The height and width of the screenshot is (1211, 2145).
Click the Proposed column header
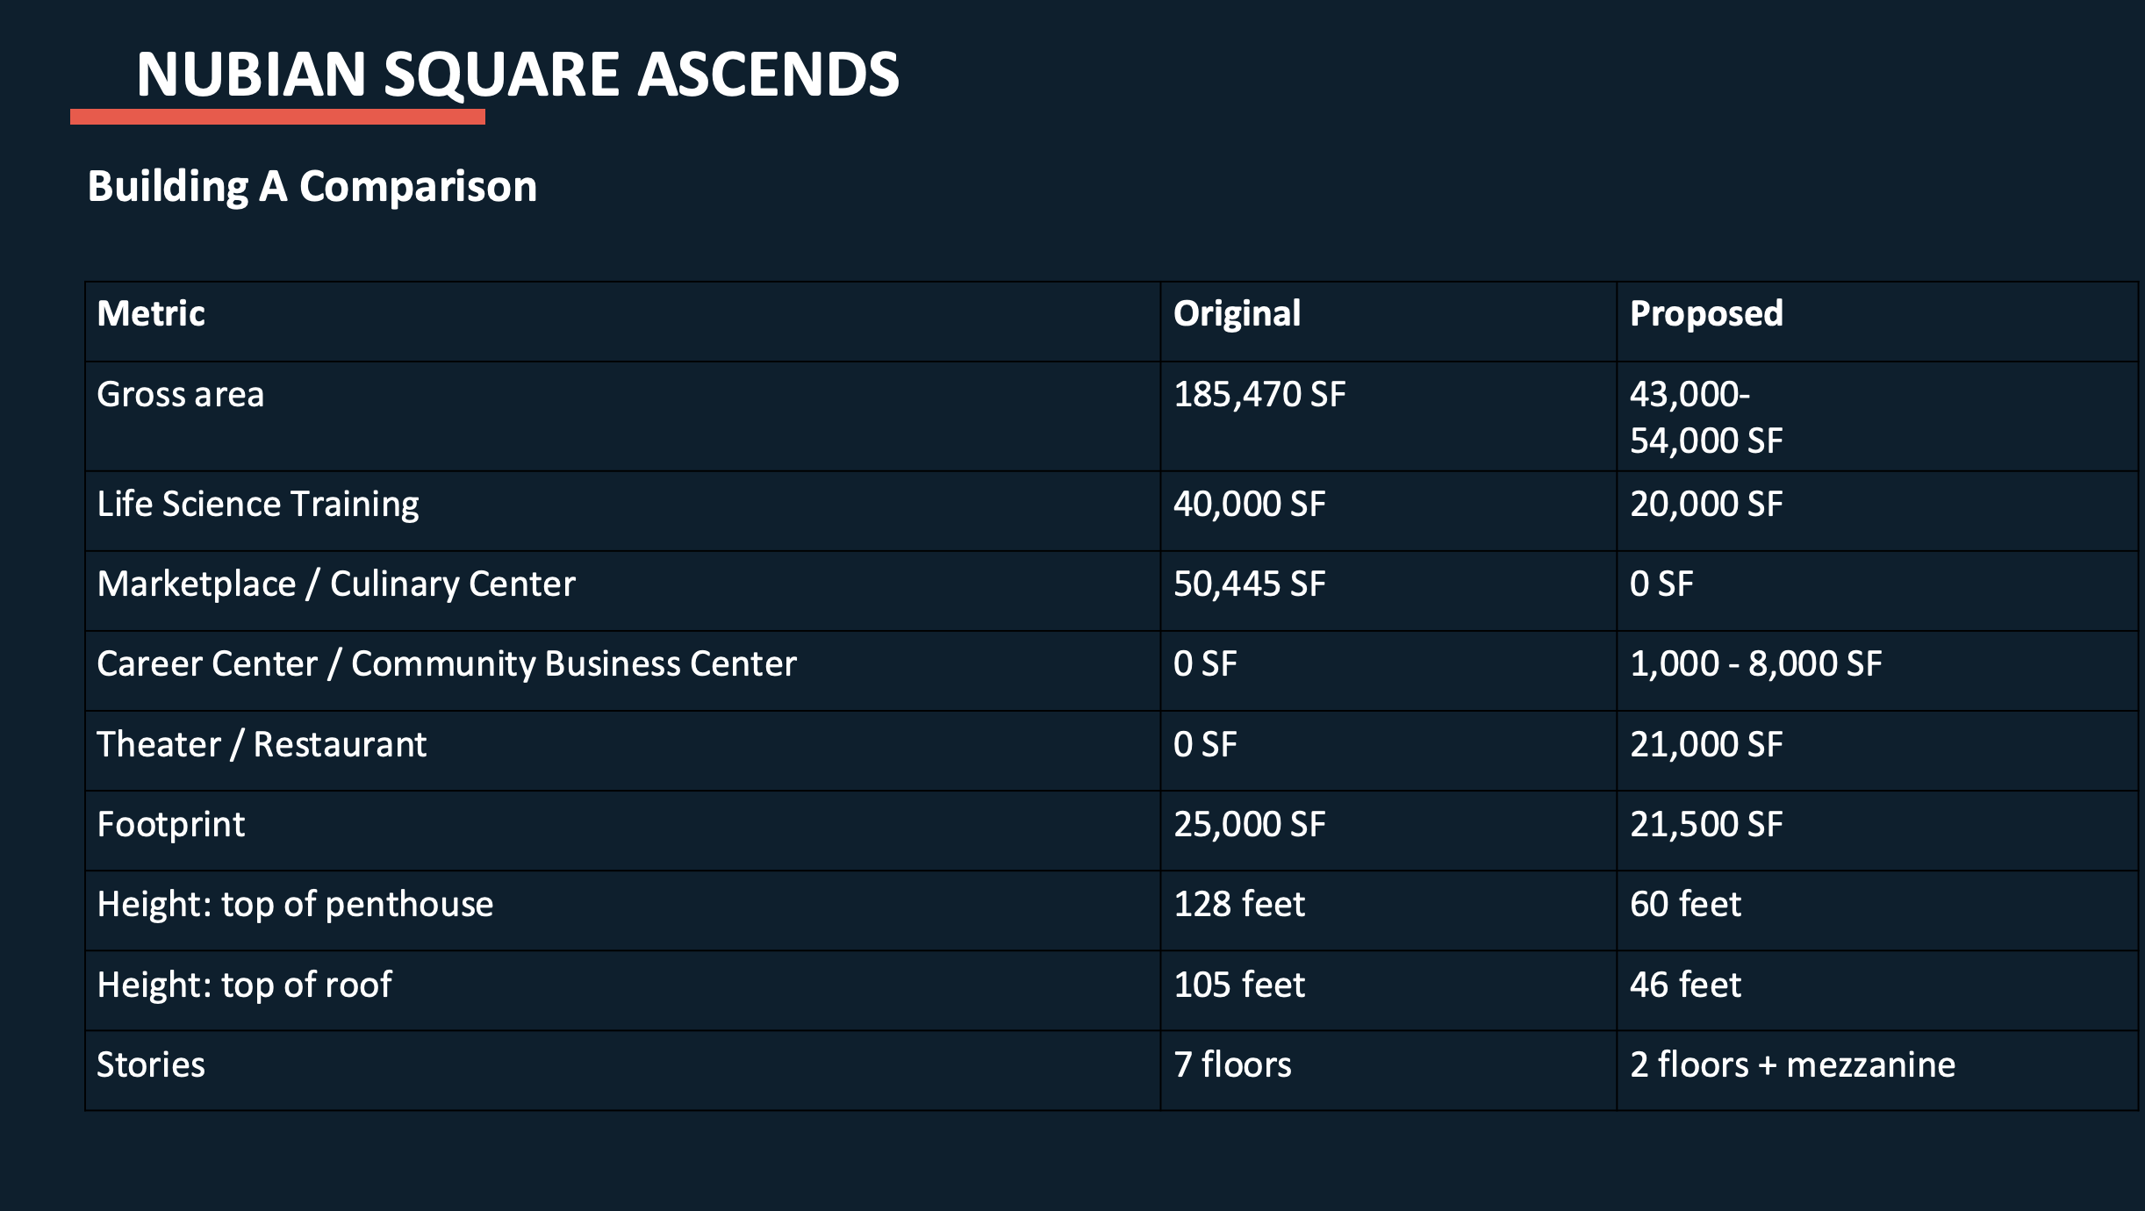(1707, 315)
